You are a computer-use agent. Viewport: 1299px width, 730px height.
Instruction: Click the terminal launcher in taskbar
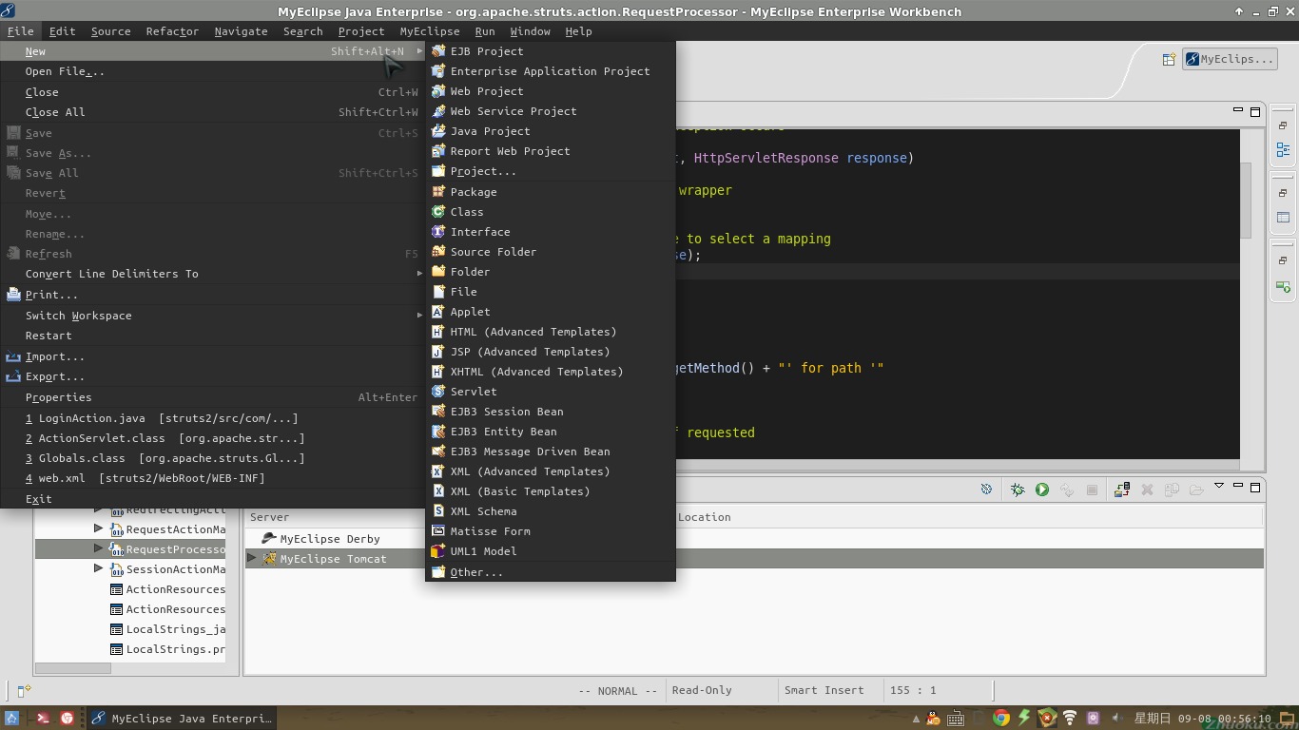(x=43, y=719)
